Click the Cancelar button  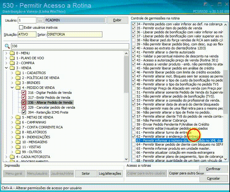coord(213,178)
